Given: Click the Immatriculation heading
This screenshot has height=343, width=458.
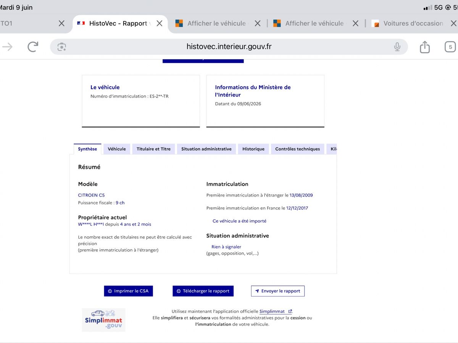Looking at the screenshot, I should pyautogui.click(x=227, y=184).
